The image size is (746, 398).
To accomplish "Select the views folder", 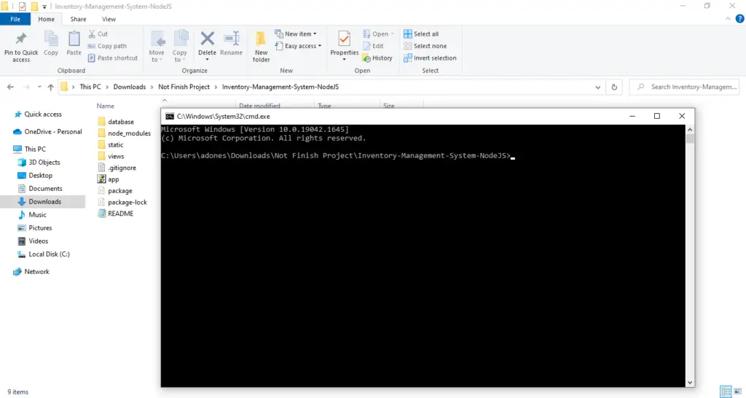I will pos(111,156).
